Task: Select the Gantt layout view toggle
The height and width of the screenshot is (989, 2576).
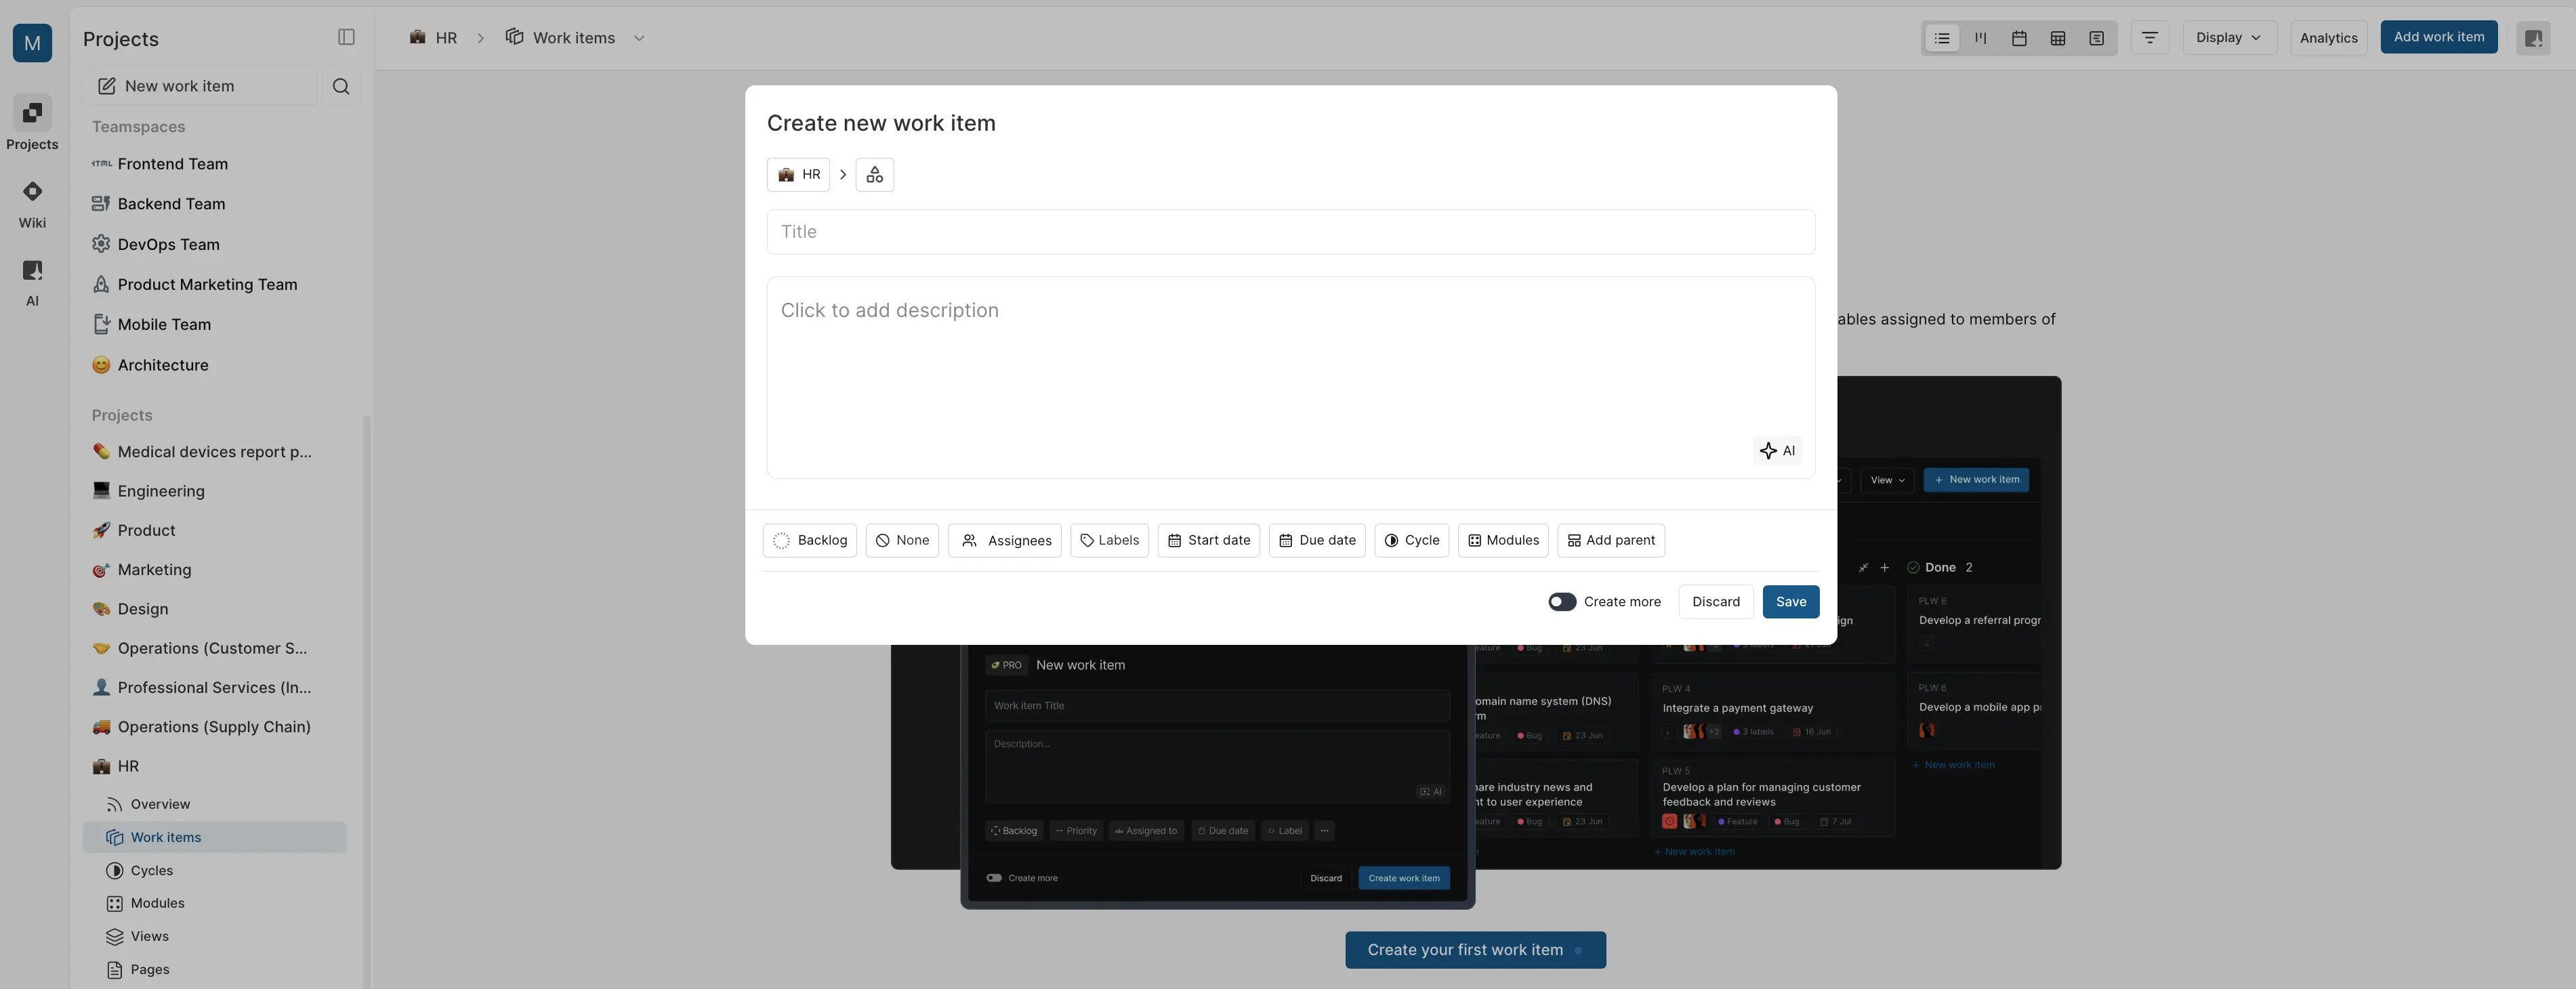Action: tap(2096, 38)
